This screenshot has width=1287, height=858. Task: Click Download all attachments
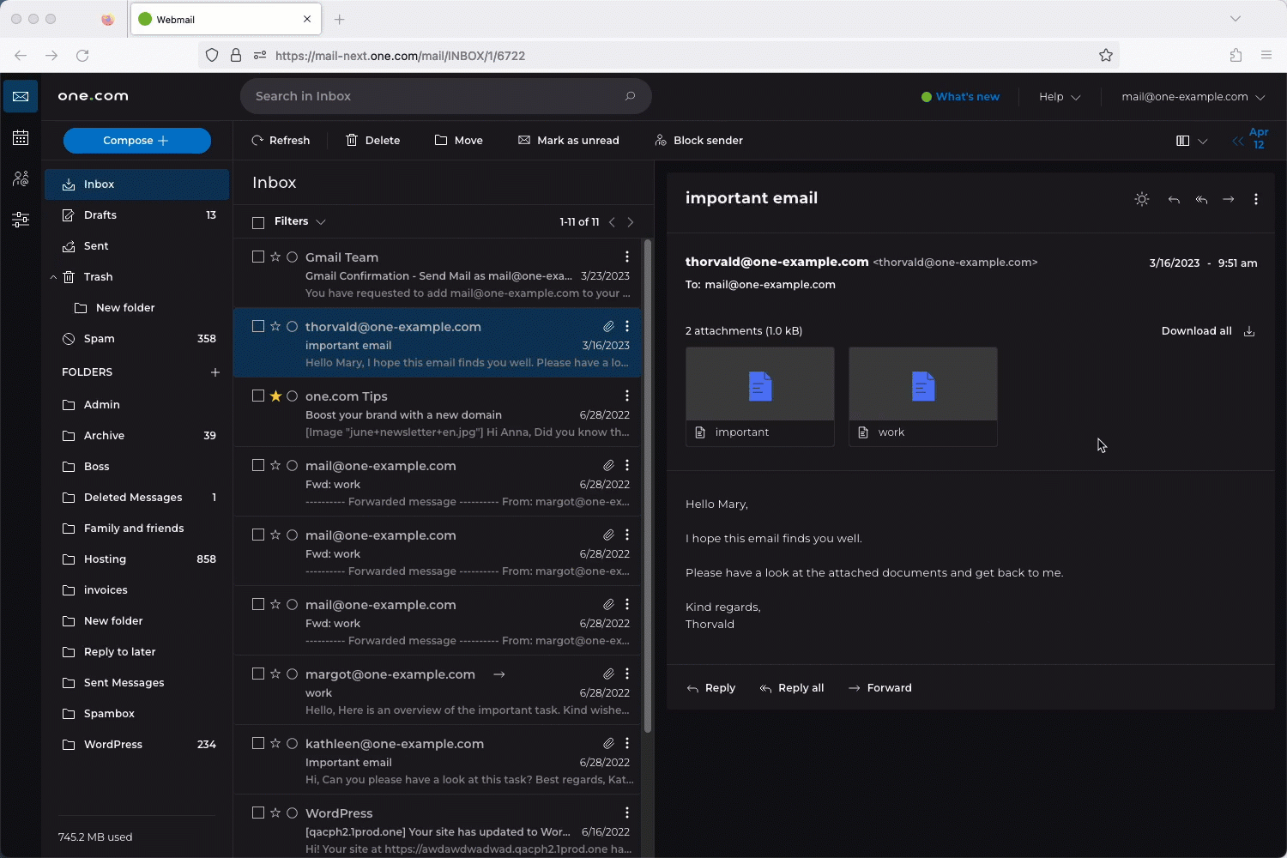[x=1206, y=331]
